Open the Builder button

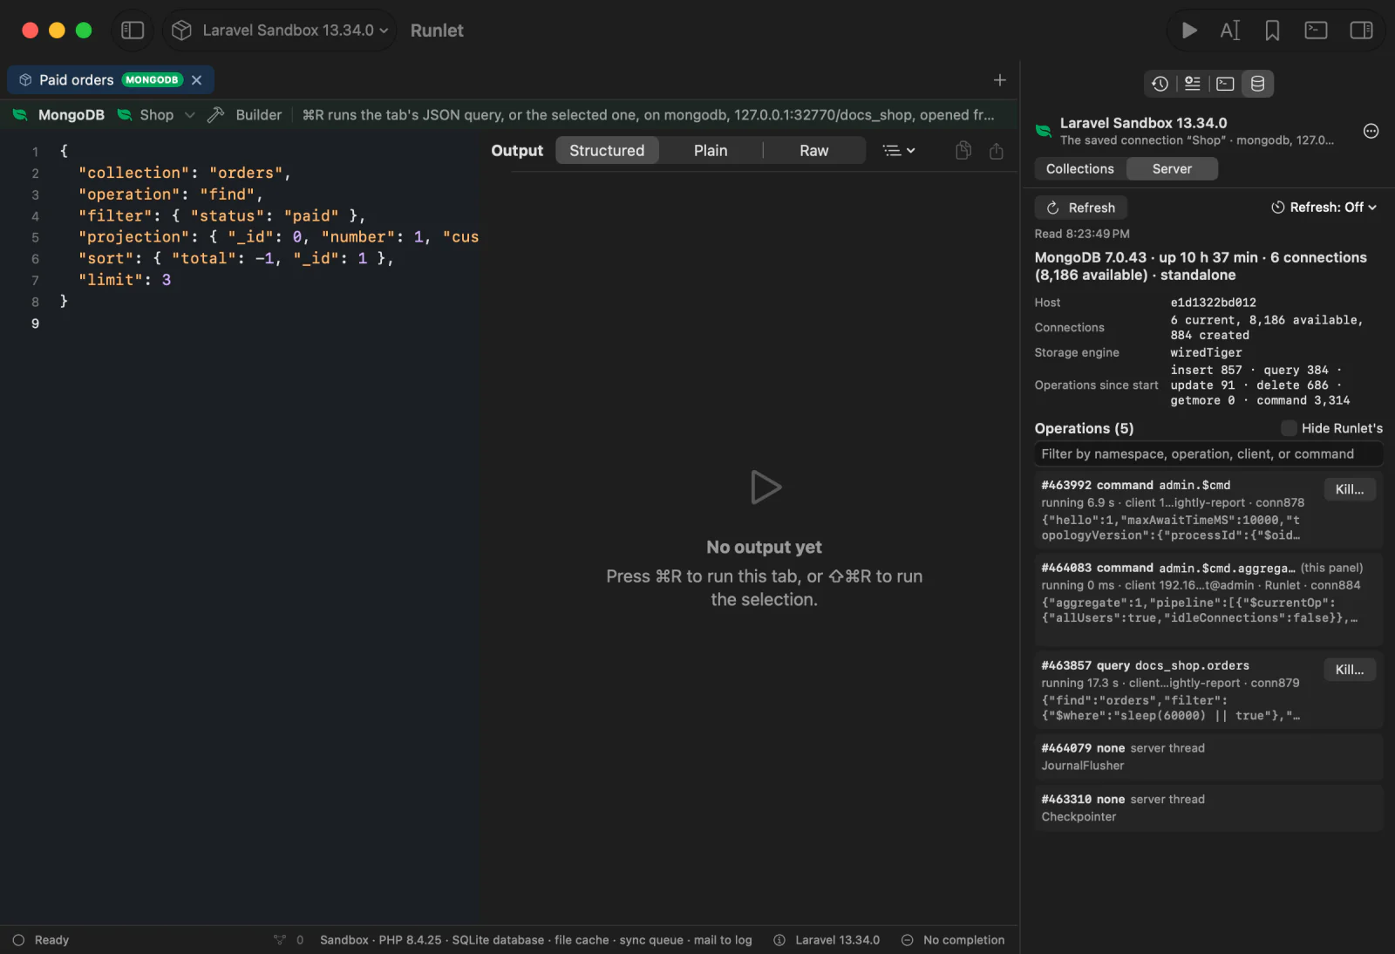tap(245, 115)
